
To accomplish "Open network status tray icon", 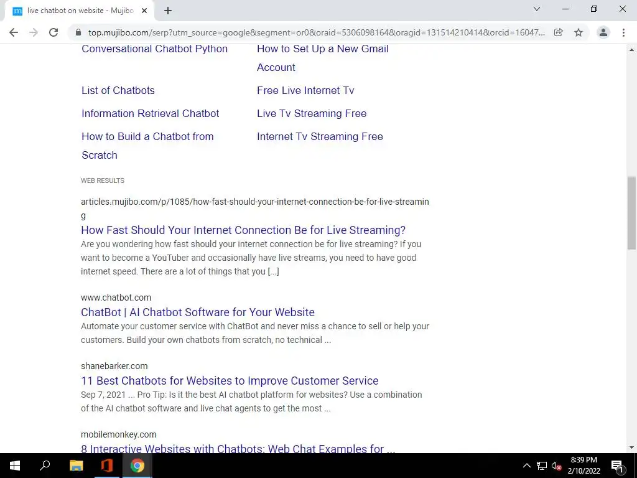I will click(542, 466).
